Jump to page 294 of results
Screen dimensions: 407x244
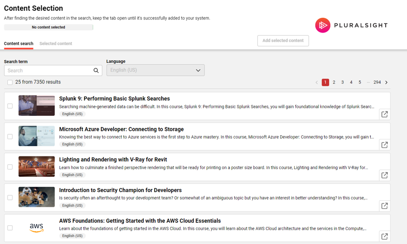(x=377, y=82)
